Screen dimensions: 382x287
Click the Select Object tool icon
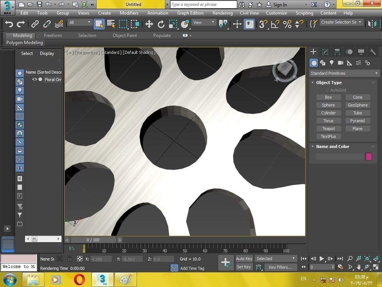pos(99,24)
